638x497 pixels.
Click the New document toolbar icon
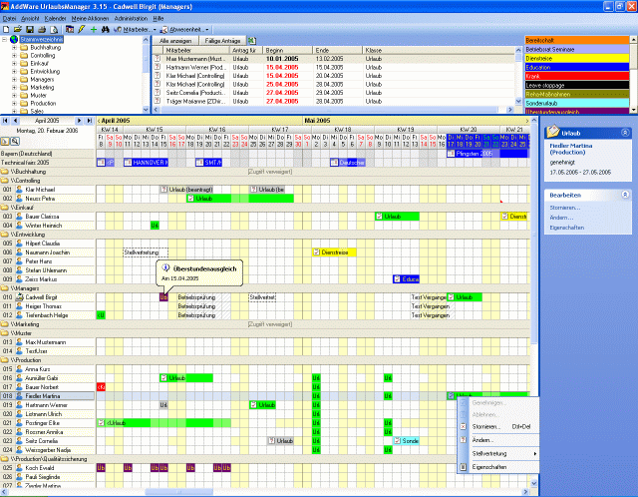pos(6,29)
